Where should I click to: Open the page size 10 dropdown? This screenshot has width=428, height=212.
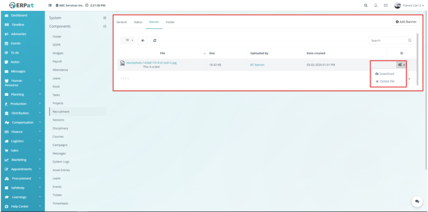127,41
